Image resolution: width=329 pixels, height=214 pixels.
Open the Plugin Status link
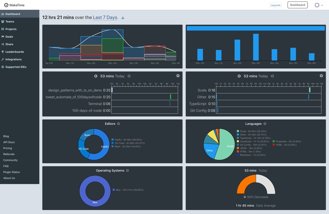[x=12, y=172]
